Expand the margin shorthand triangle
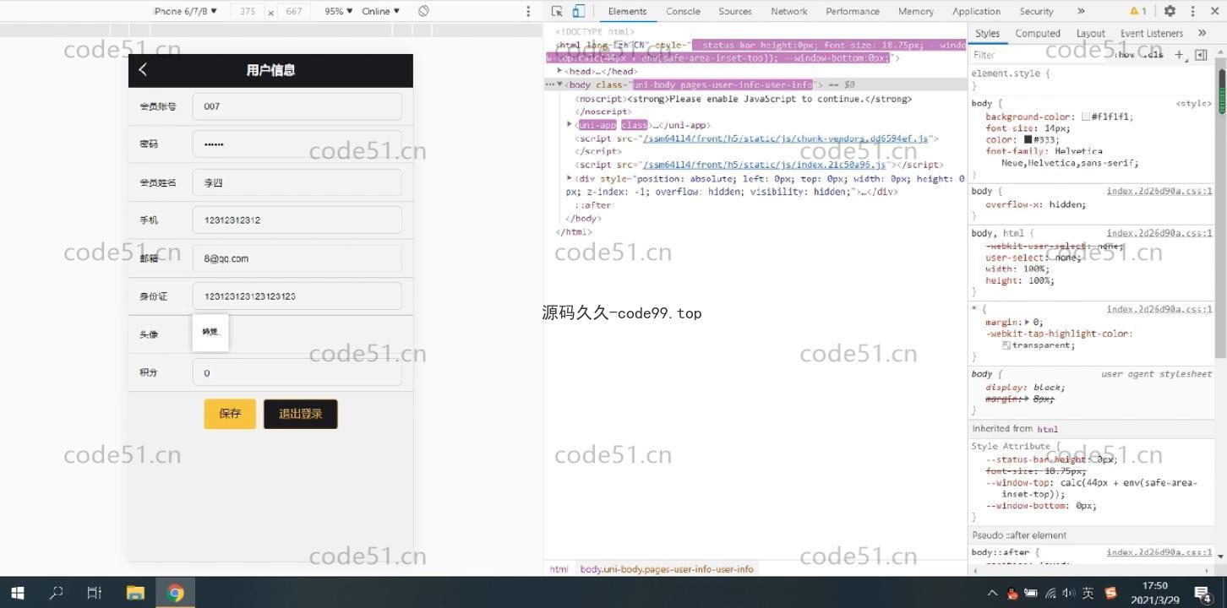The image size is (1227, 608). 1027,322
